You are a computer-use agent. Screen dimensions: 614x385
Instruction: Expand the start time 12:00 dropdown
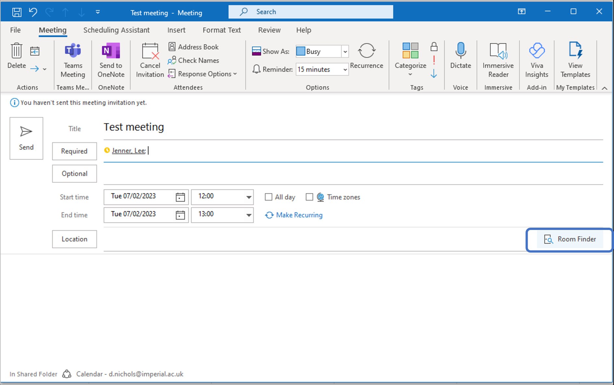249,197
